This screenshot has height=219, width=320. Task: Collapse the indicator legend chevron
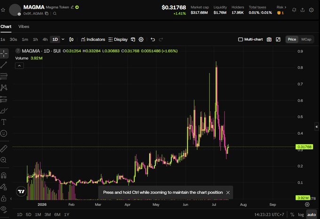coord(19,66)
